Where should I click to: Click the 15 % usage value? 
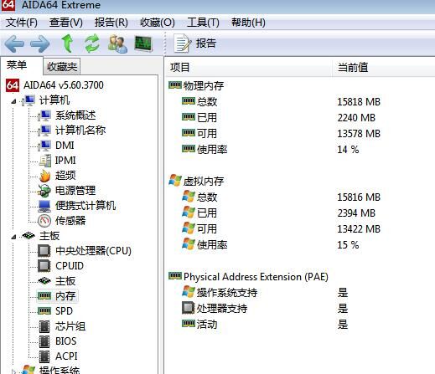coord(348,245)
